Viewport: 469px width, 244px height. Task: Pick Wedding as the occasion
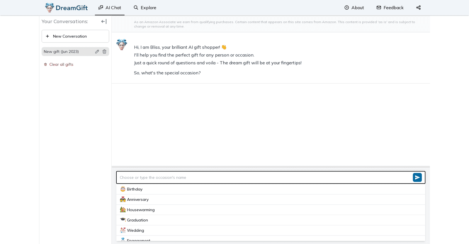135,231
